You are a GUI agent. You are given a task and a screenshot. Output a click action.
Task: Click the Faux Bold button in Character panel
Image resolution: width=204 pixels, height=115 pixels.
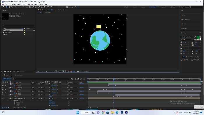pyautogui.click(x=184, y=57)
